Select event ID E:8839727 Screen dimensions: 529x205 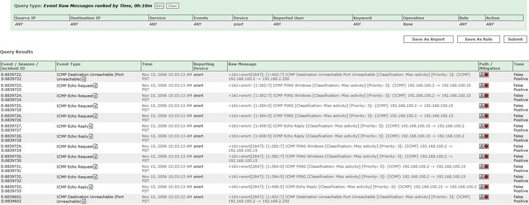pyautogui.click(x=11, y=126)
